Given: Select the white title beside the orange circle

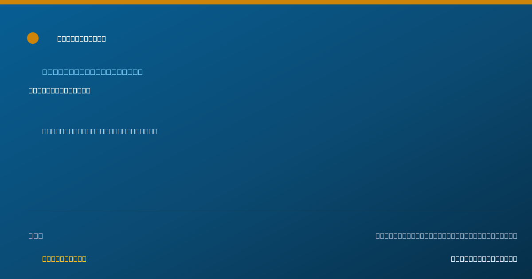Looking at the screenshot, I should 82,39.
